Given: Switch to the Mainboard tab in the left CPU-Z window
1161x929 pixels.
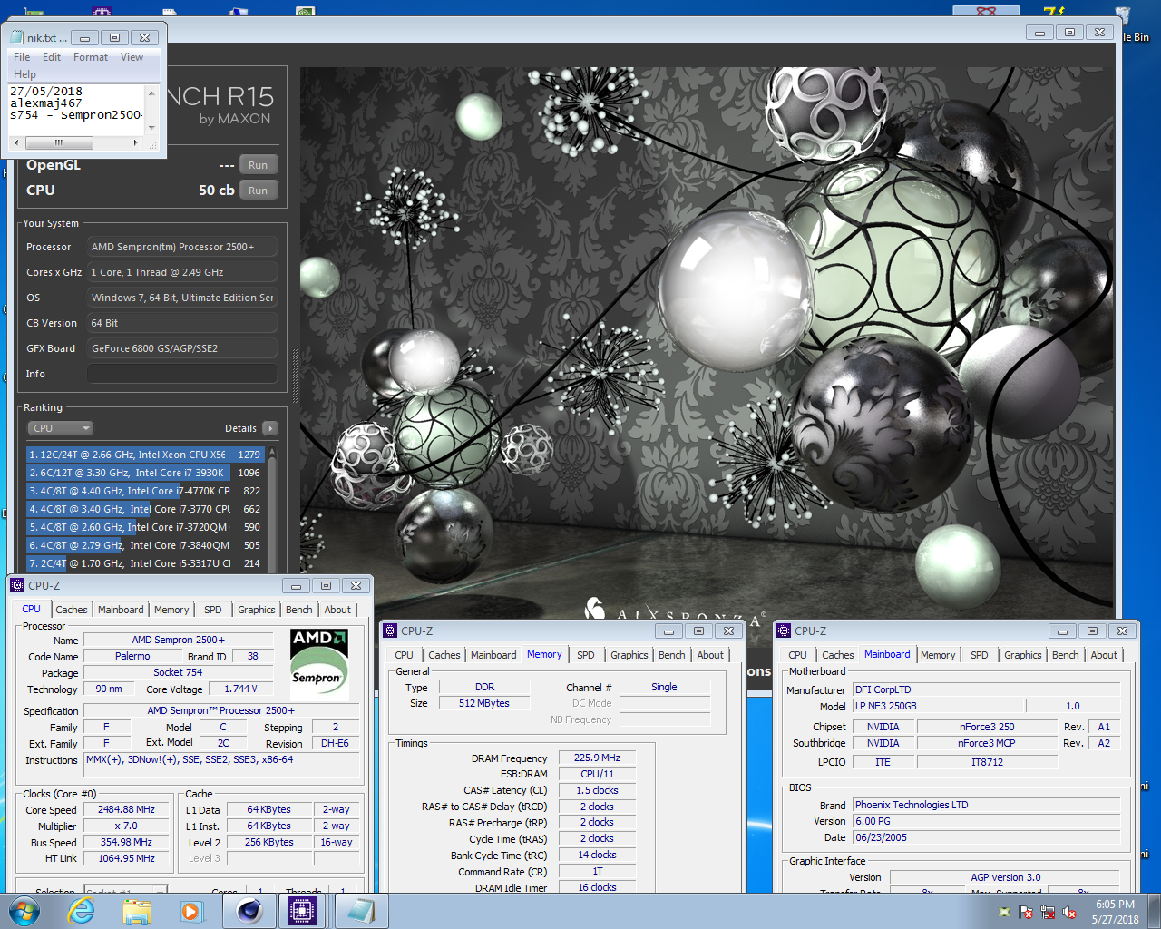Looking at the screenshot, I should click(x=121, y=610).
